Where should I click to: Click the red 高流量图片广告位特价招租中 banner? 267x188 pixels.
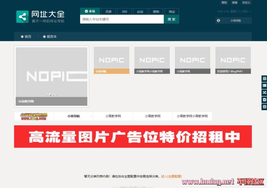tap(133, 137)
